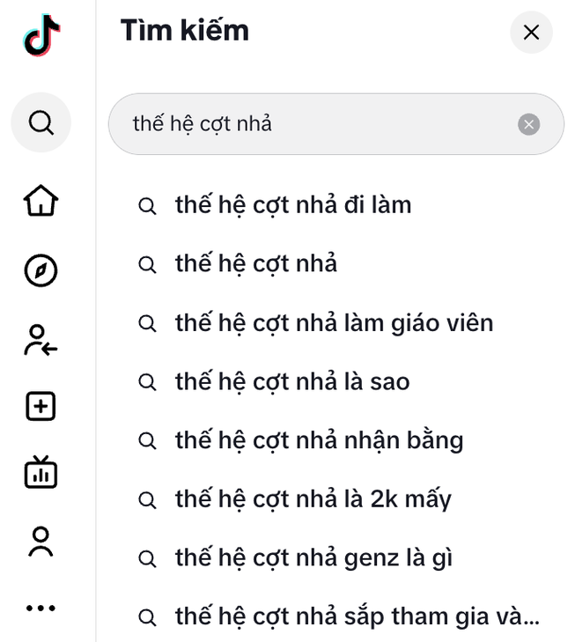Click the search input field
This screenshot has width=568, height=642.
[317, 124]
